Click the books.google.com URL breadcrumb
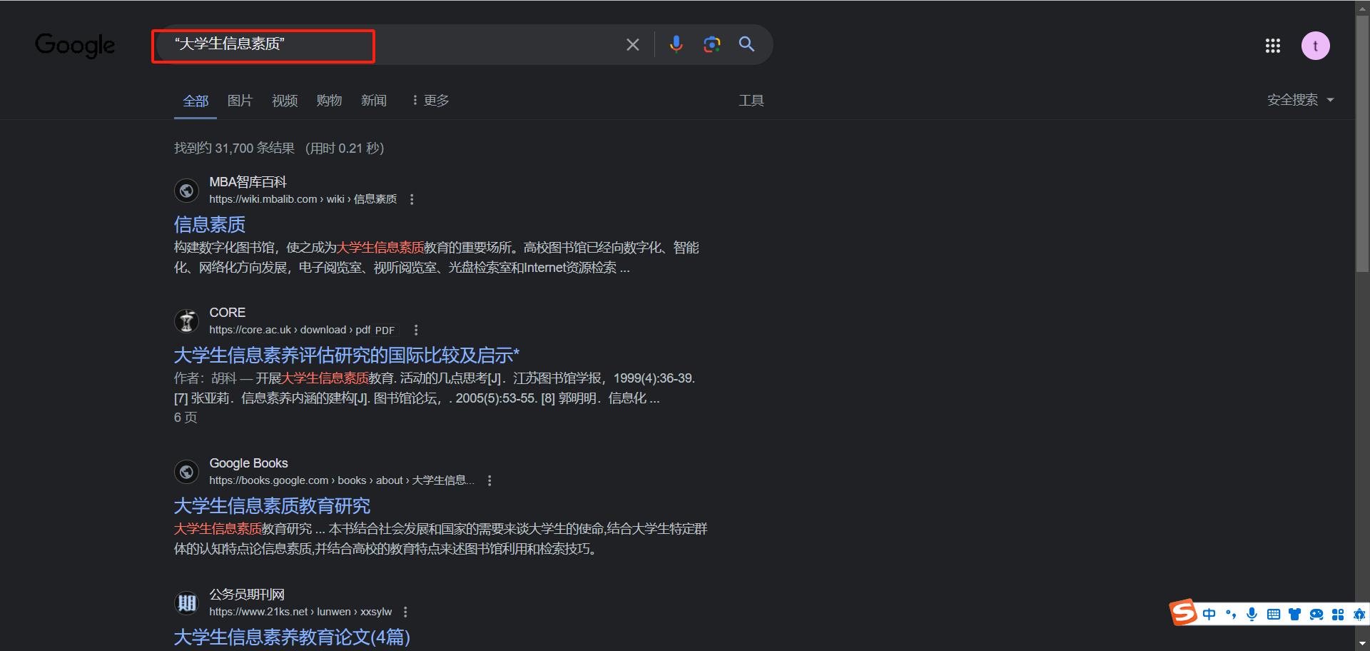Viewport: 1370px width, 651px height. coord(342,480)
